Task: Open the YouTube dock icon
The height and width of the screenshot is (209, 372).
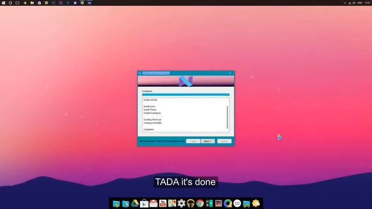Action: point(163,203)
